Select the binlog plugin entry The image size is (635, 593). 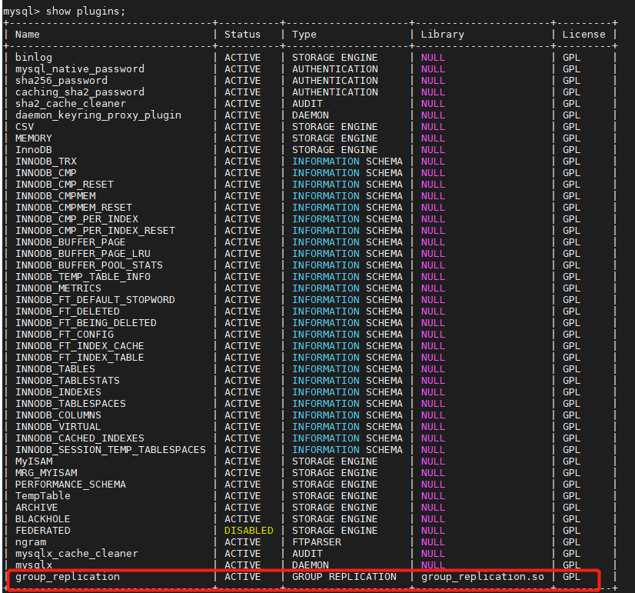pos(31,57)
